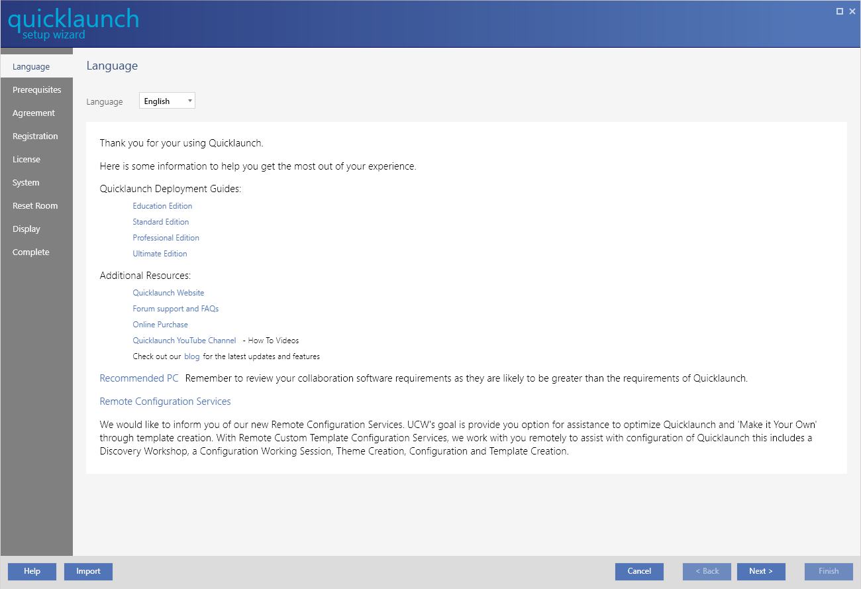Switch to the Registration step
The height and width of the screenshot is (589, 861).
(36, 136)
